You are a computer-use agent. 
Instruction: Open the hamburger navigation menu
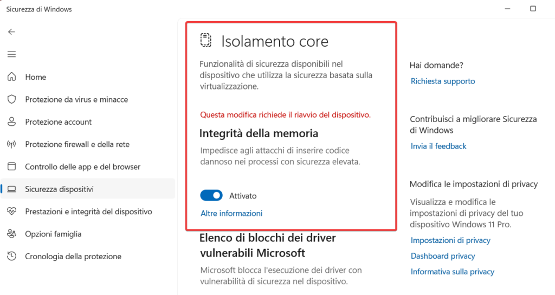pyautogui.click(x=11, y=54)
